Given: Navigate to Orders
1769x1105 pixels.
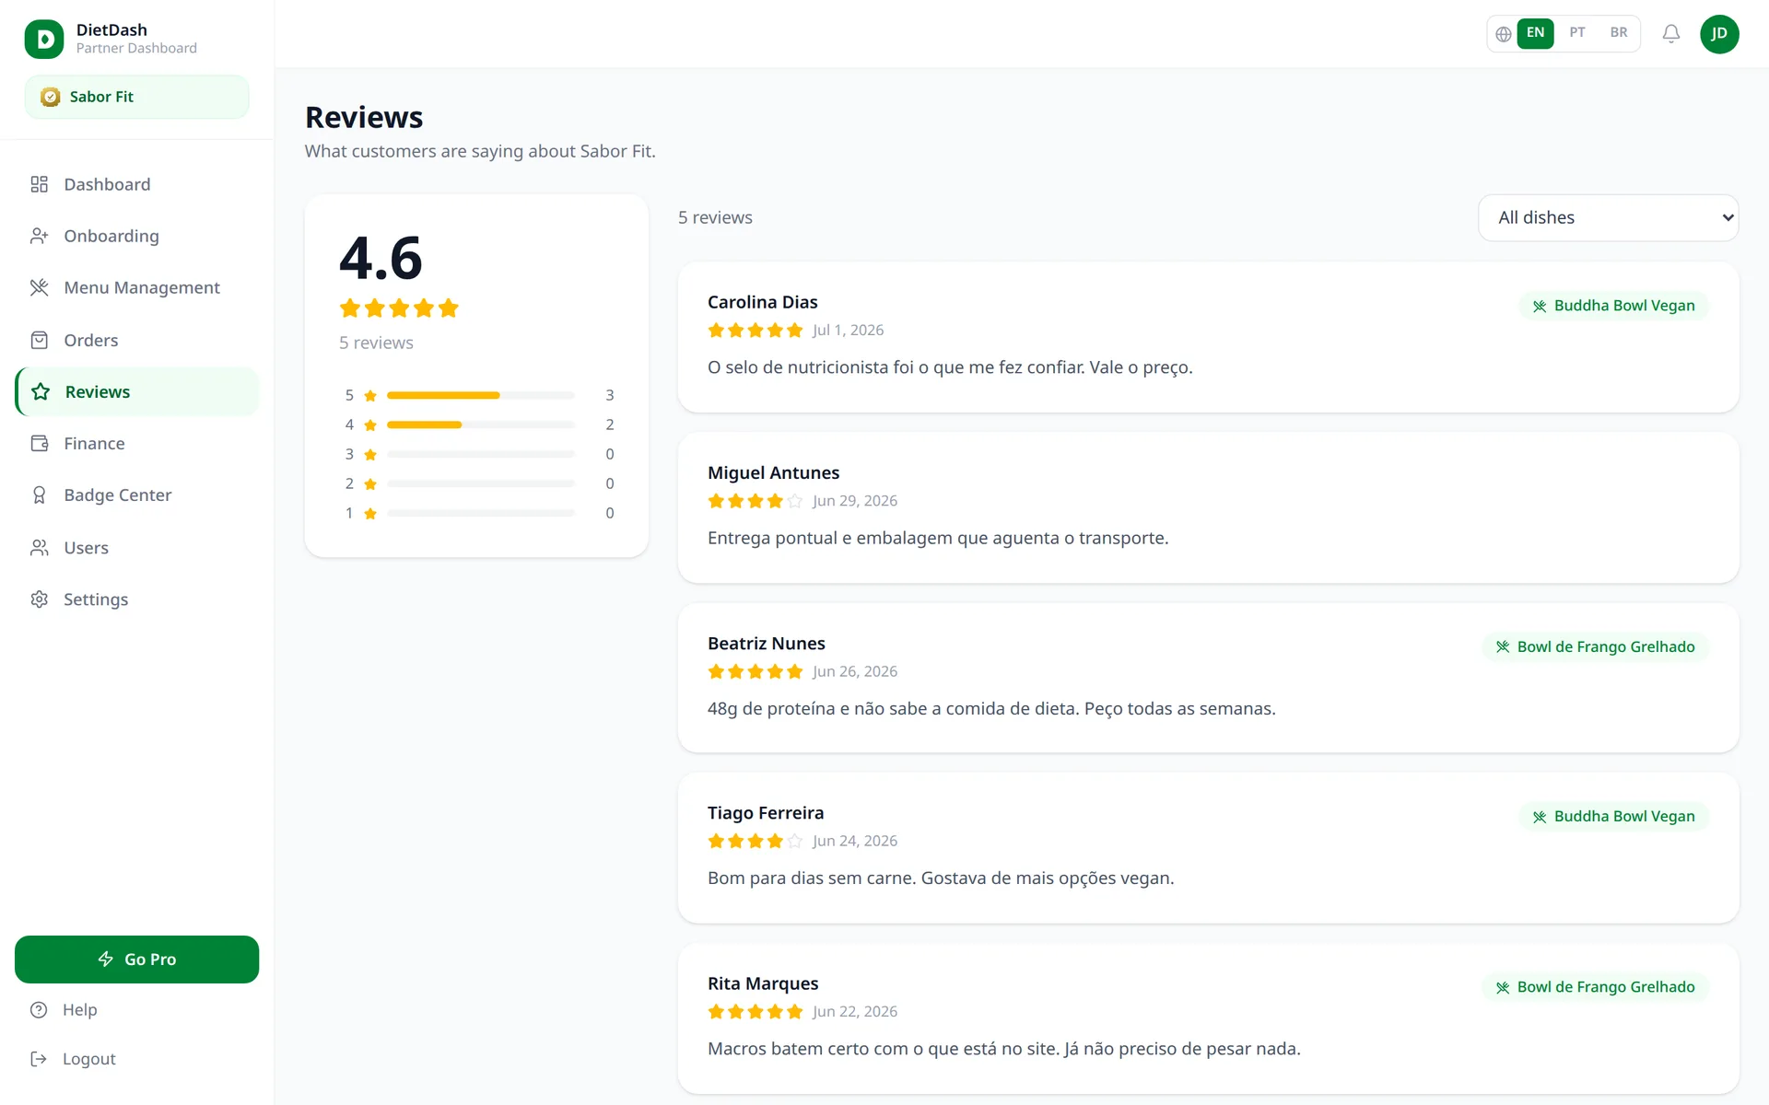Looking at the screenshot, I should [137, 340].
